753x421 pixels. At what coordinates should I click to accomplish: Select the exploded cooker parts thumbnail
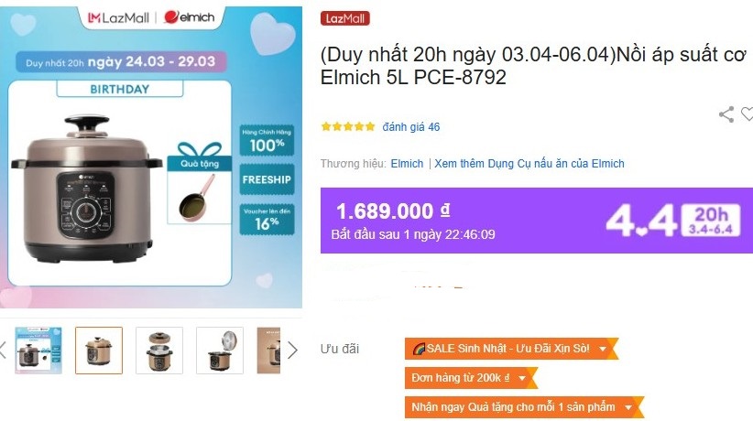click(159, 351)
